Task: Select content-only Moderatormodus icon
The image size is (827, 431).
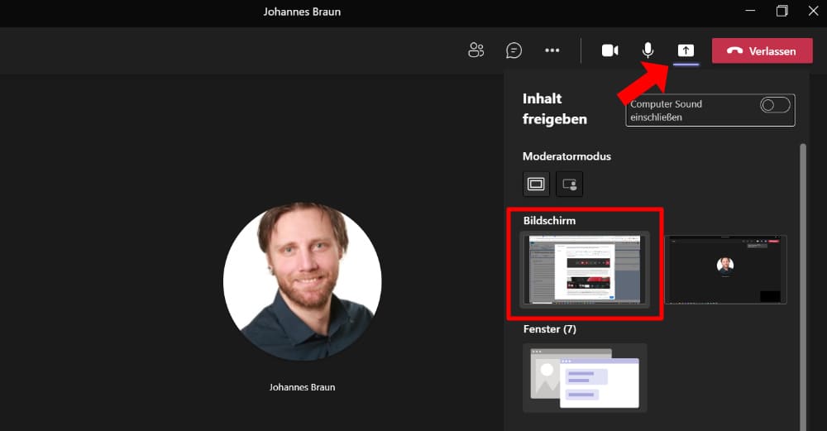Action: pos(536,184)
